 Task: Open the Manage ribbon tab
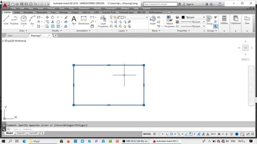[x=63, y=12]
